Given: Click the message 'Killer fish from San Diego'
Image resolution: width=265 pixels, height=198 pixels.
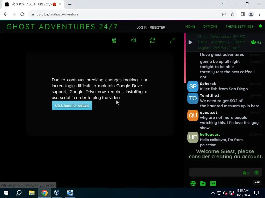Looking at the screenshot, I should pos(224,89).
